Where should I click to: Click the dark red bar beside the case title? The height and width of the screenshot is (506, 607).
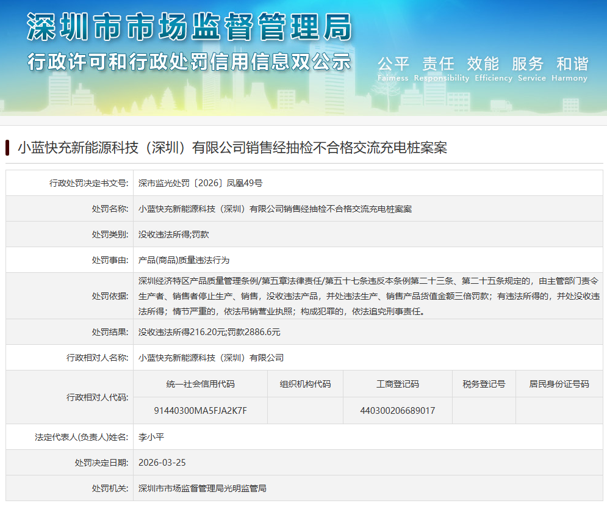pyautogui.click(x=7, y=148)
